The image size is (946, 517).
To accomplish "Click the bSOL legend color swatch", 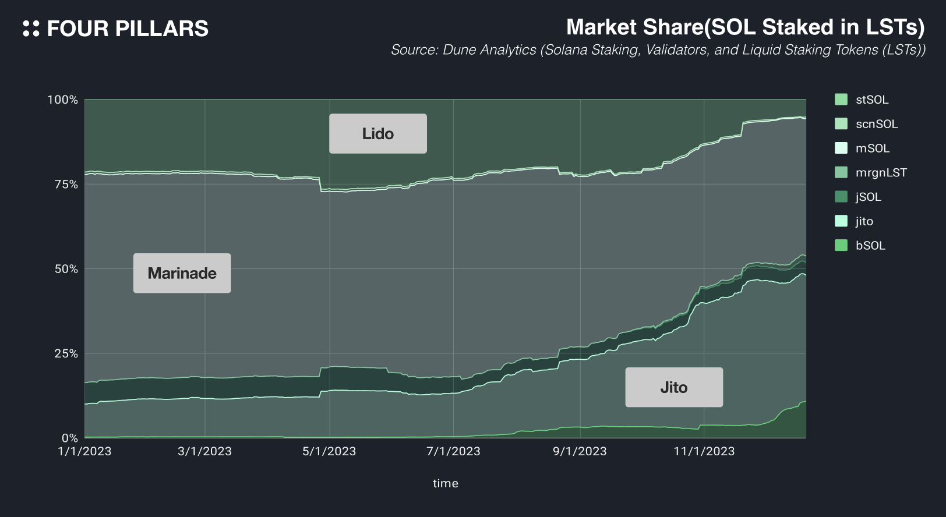I will click(x=841, y=245).
